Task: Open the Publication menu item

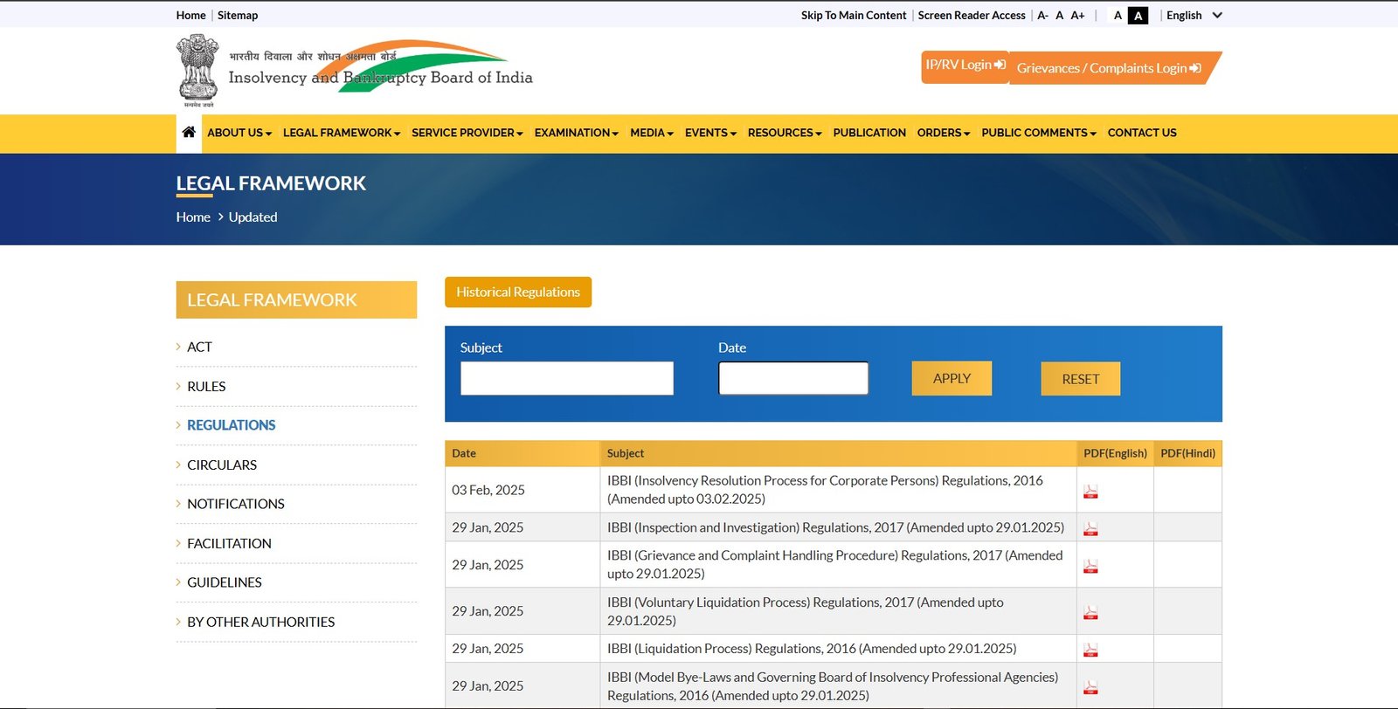Action: tap(869, 133)
